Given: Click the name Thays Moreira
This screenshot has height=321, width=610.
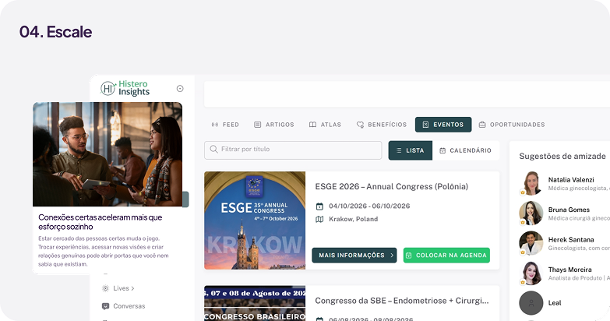Looking at the screenshot, I should (570, 270).
